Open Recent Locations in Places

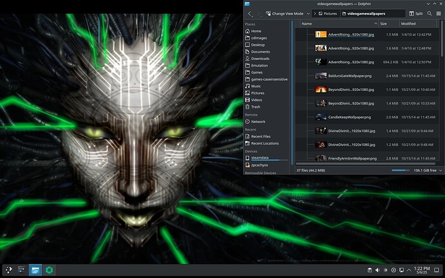coord(266,143)
